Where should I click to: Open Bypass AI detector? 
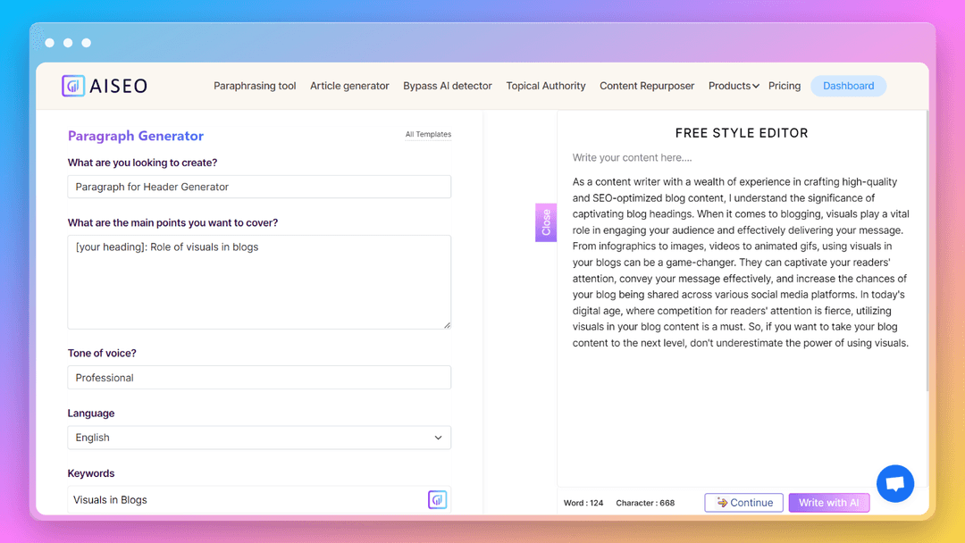[x=448, y=86]
